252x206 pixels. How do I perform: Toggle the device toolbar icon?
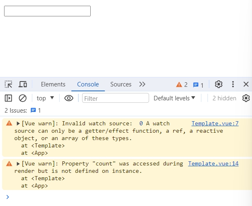22,84
